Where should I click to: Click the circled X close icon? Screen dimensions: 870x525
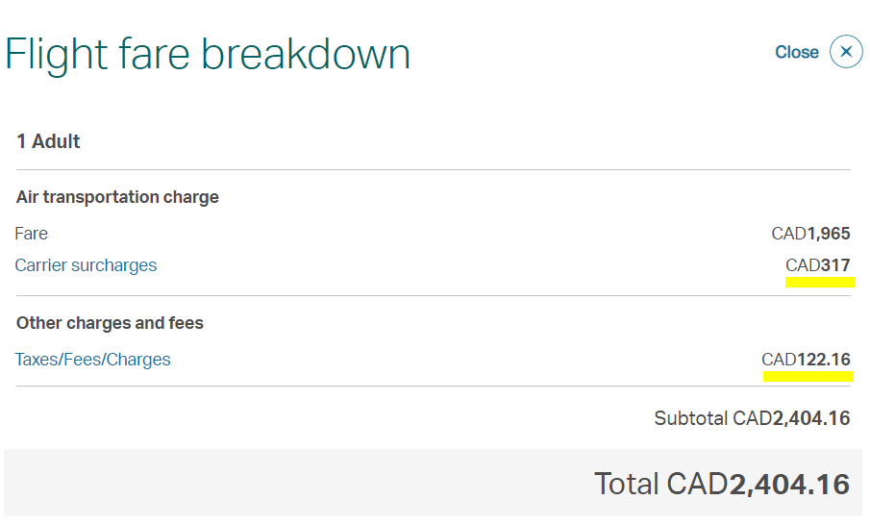(x=846, y=52)
